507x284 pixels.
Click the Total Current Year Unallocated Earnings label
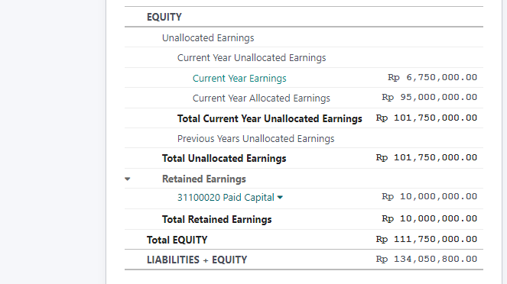pyautogui.click(x=270, y=119)
